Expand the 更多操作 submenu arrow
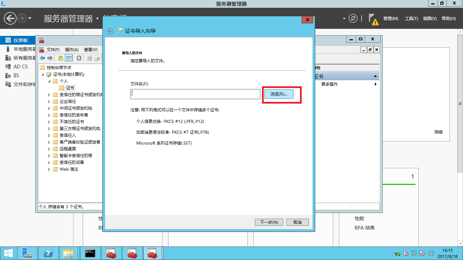The image size is (463, 260). (376, 84)
